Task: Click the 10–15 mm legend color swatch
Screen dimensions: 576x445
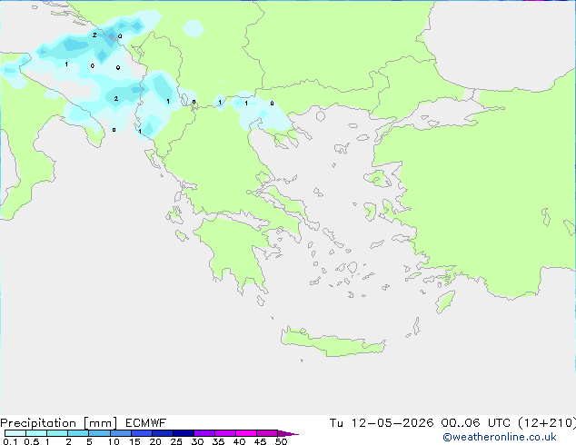Action: point(120,433)
